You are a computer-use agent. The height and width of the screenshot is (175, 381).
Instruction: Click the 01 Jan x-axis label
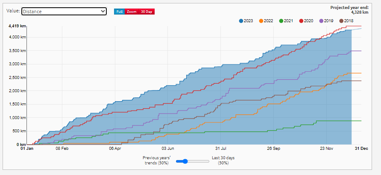point(27,149)
